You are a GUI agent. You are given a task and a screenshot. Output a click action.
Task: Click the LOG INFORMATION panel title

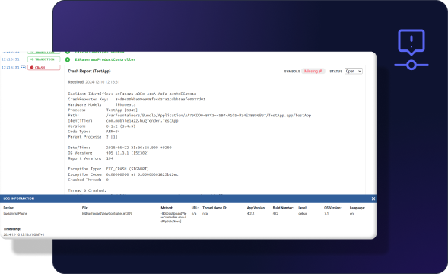[x=19, y=199]
